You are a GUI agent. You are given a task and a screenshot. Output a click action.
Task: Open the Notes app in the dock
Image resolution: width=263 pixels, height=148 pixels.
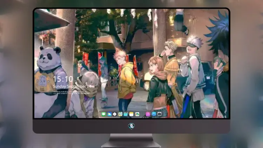[x=131, y=114]
